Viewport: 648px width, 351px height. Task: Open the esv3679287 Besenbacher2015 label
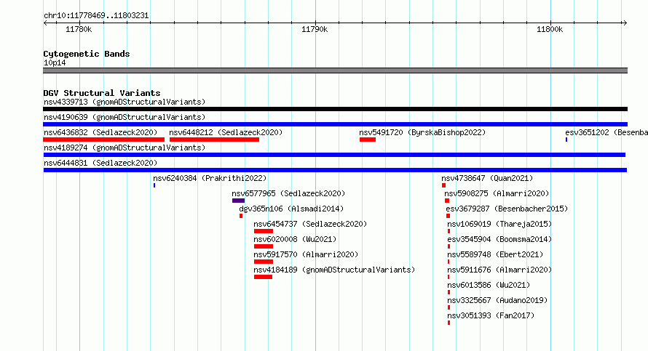point(507,209)
